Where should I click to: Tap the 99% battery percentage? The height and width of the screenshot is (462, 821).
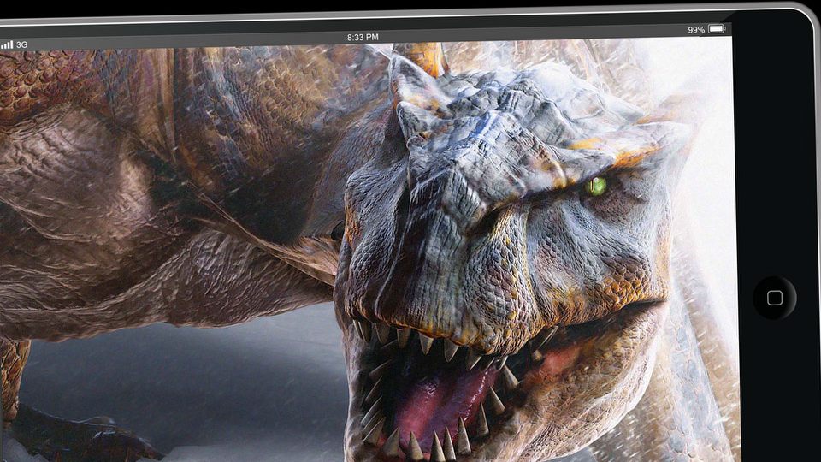pyautogui.click(x=696, y=30)
